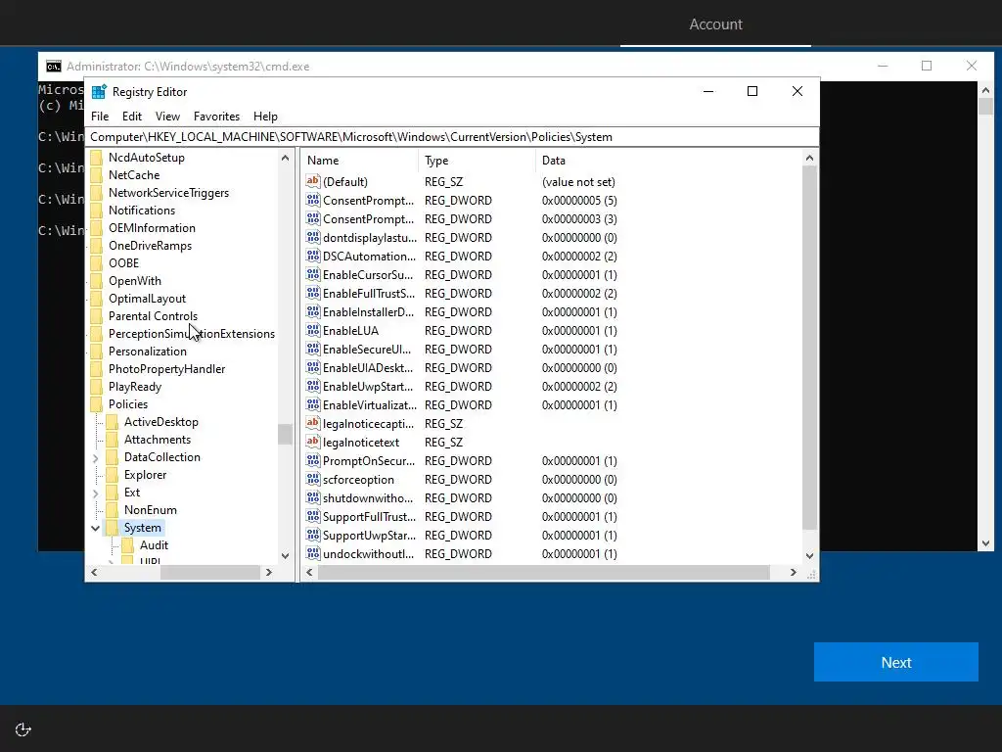
Task: Click the EnableVirtualizat... value icon
Action: tap(312, 404)
